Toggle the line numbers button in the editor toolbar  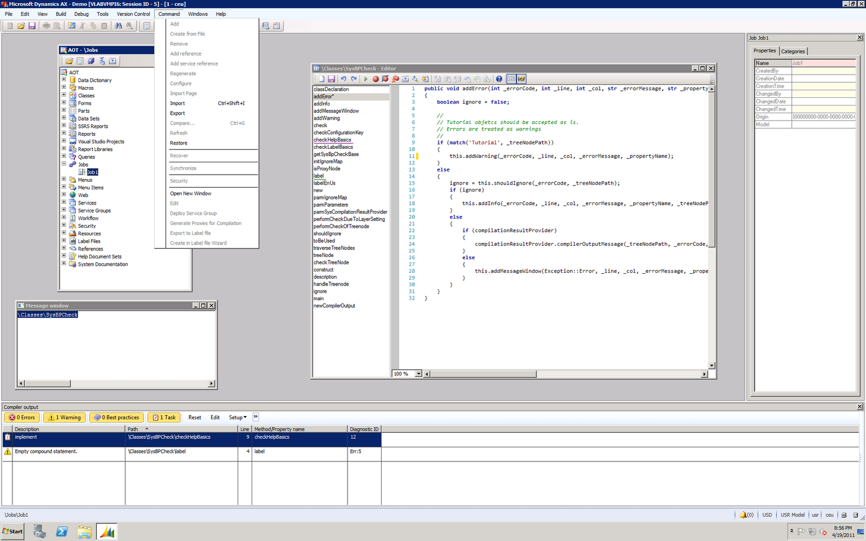coord(511,79)
